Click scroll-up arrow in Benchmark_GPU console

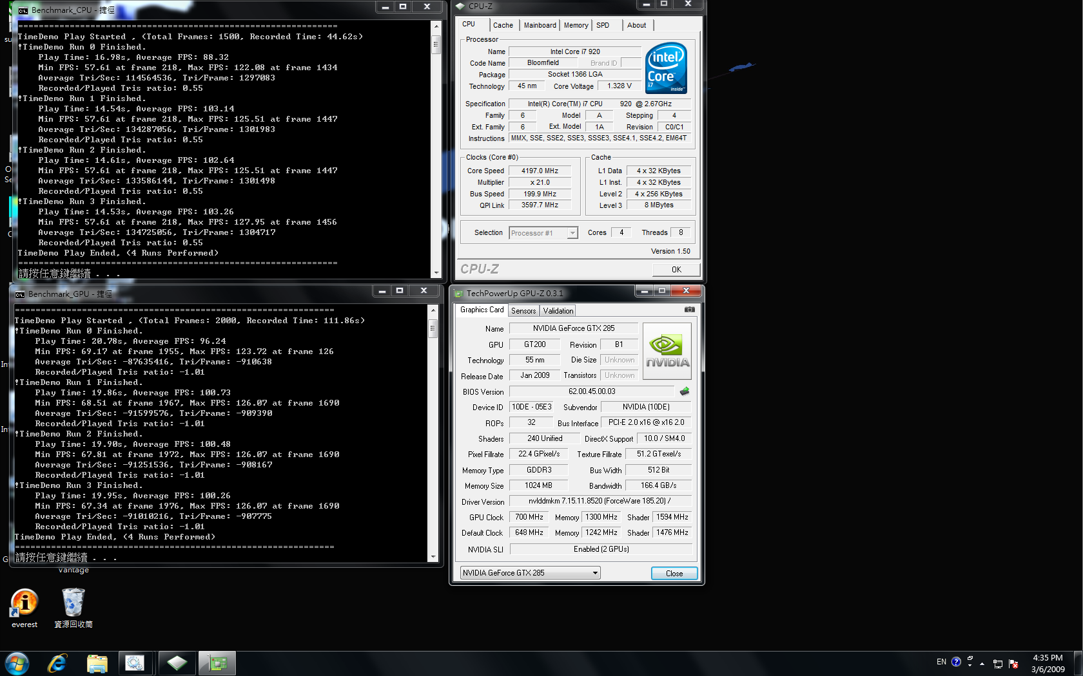(x=433, y=310)
